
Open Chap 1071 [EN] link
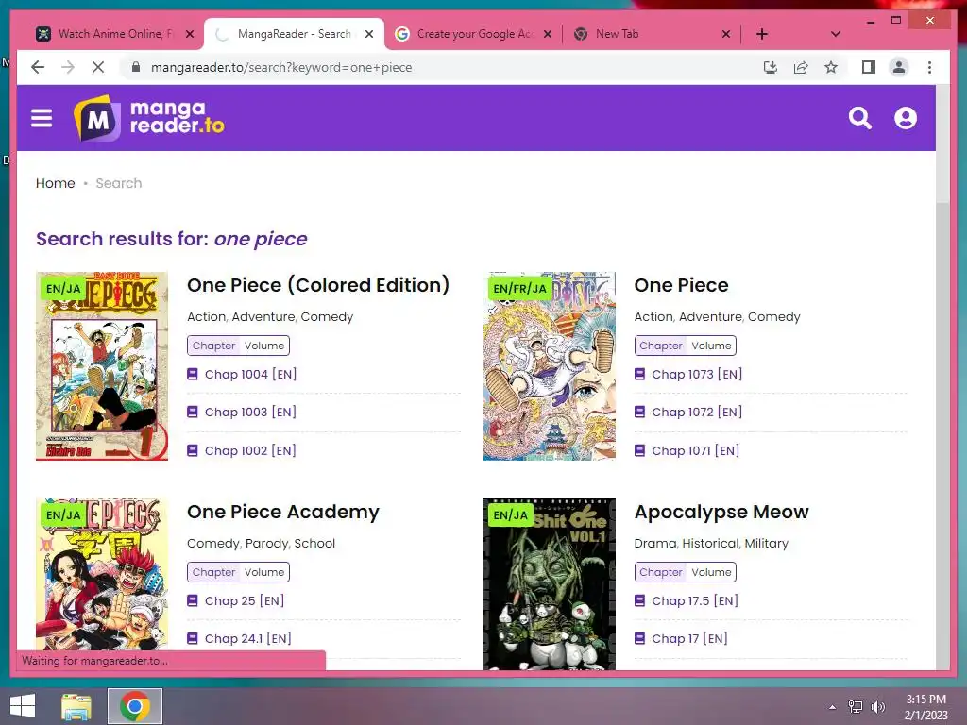point(696,450)
